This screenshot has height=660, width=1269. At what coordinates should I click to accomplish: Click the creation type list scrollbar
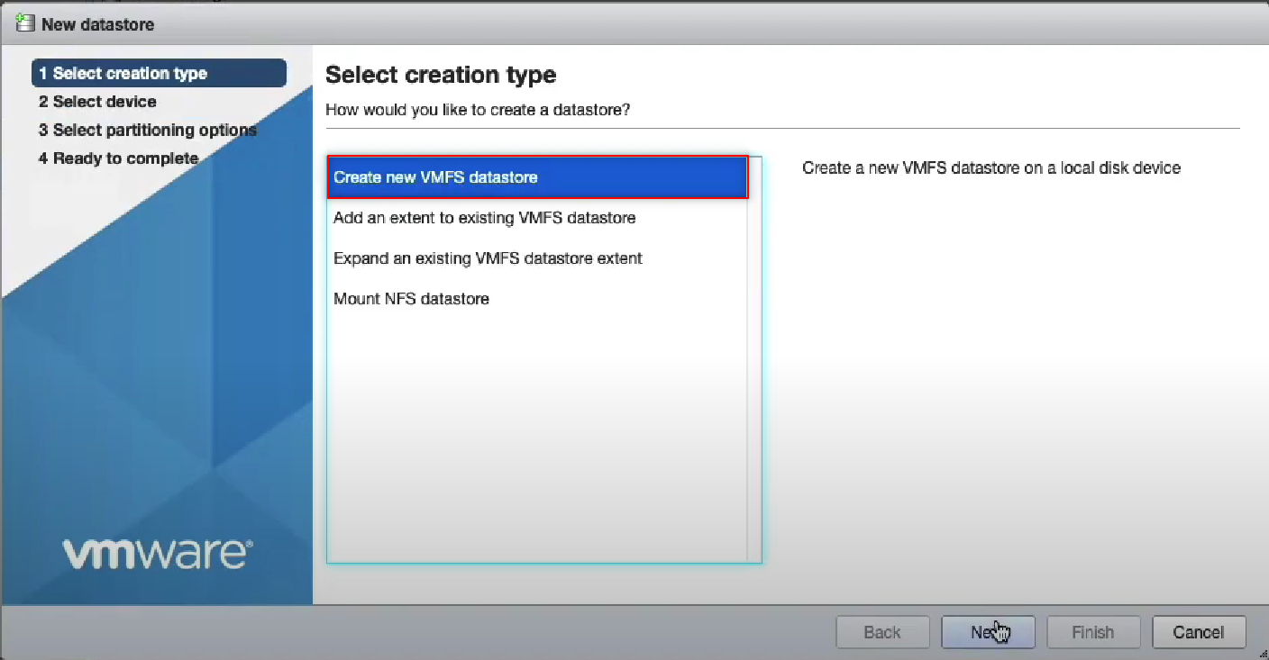pos(754,359)
